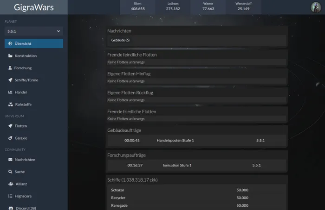Click the Übersicht globe icon
This screenshot has height=210, width=325.
click(10, 43)
